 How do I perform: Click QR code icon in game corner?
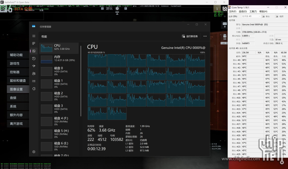[x=225, y=9]
